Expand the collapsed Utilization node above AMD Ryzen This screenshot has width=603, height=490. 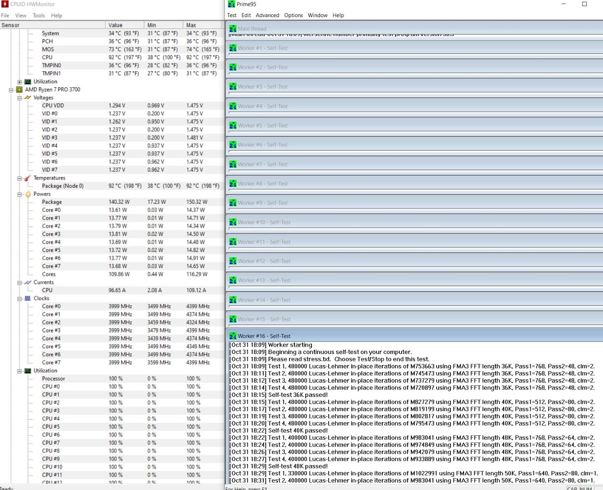pyautogui.click(x=19, y=82)
